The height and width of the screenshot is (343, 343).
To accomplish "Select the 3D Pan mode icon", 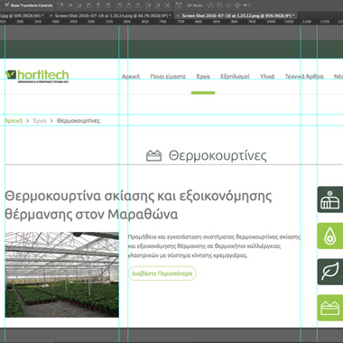I will point(228,5).
